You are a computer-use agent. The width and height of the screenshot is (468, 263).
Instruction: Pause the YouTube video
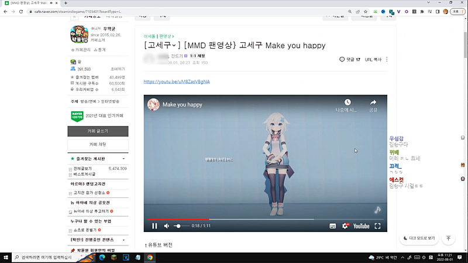click(x=154, y=226)
